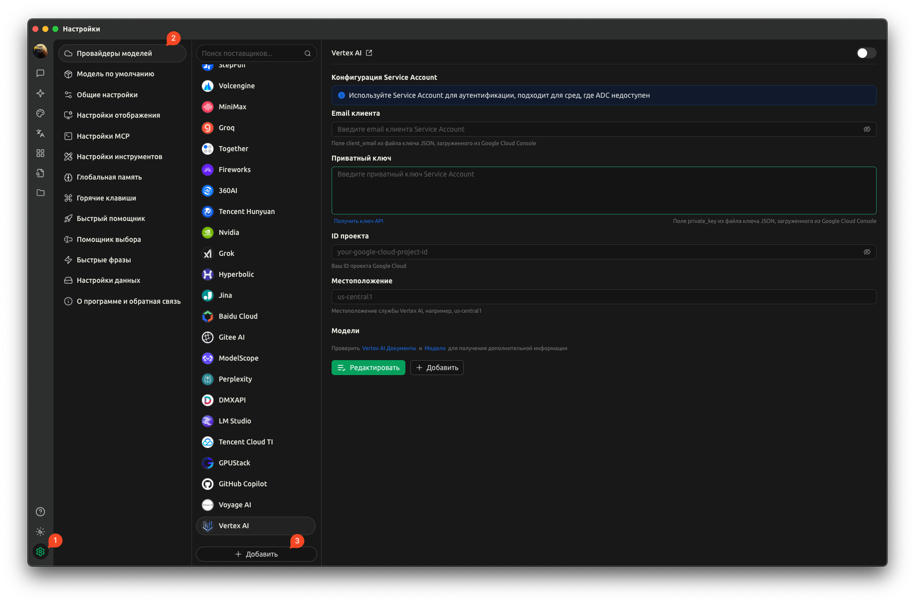915x603 pixels.
Task: Click the green Редактировать models button
Action: [368, 368]
